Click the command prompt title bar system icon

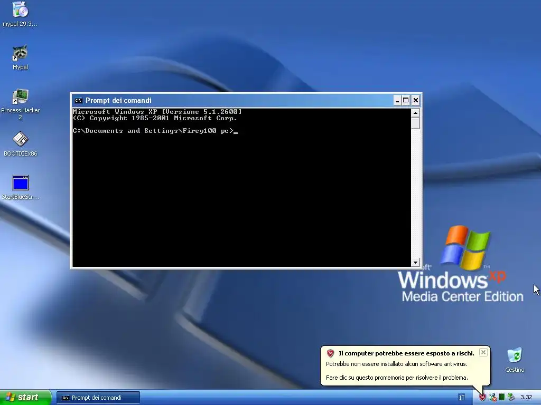[x=78, y=101]
